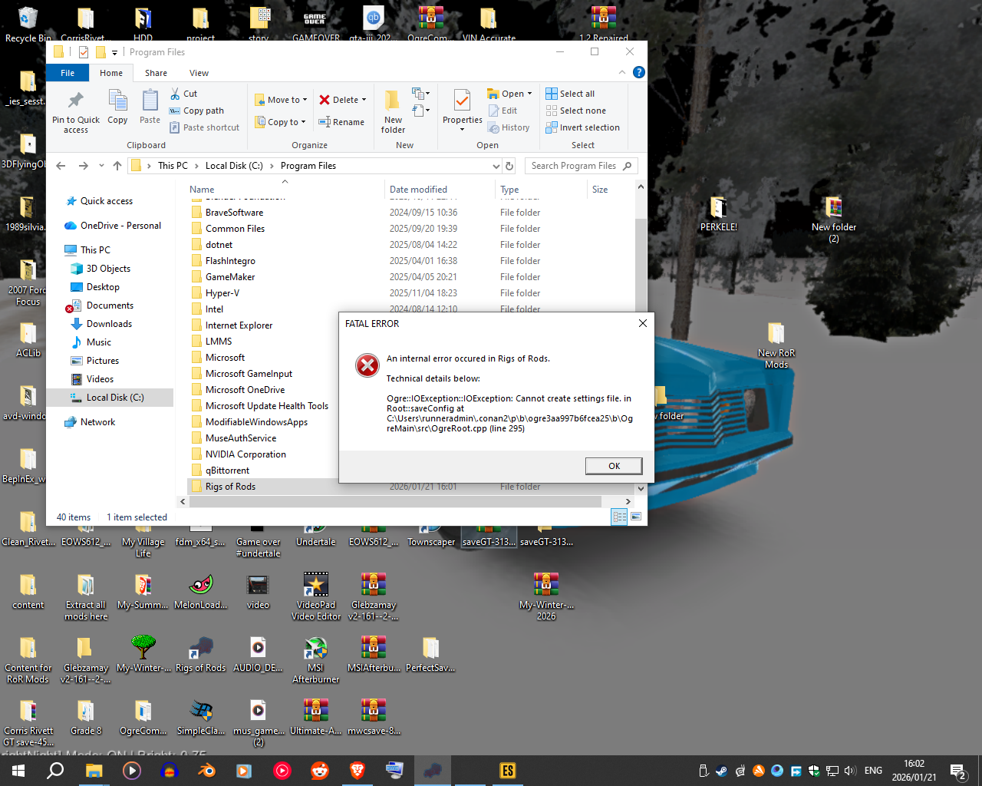Create a New folder from the ribbon
Image resolution: width=982 pixels, height=786 pixels.
(x=392, y=110)
